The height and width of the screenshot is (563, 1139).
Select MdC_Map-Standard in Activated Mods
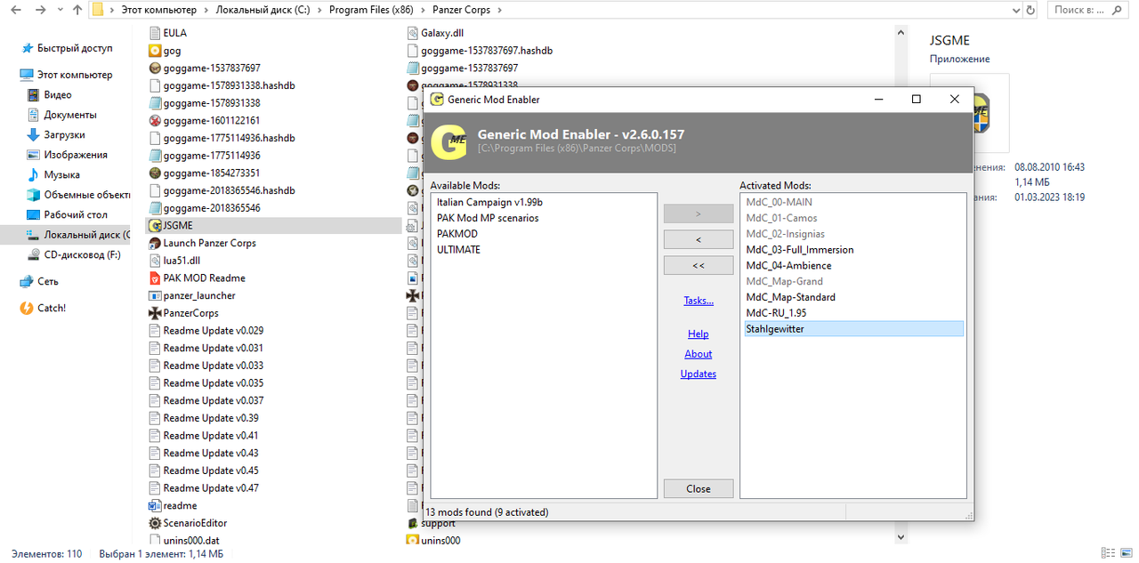point(790,297)
